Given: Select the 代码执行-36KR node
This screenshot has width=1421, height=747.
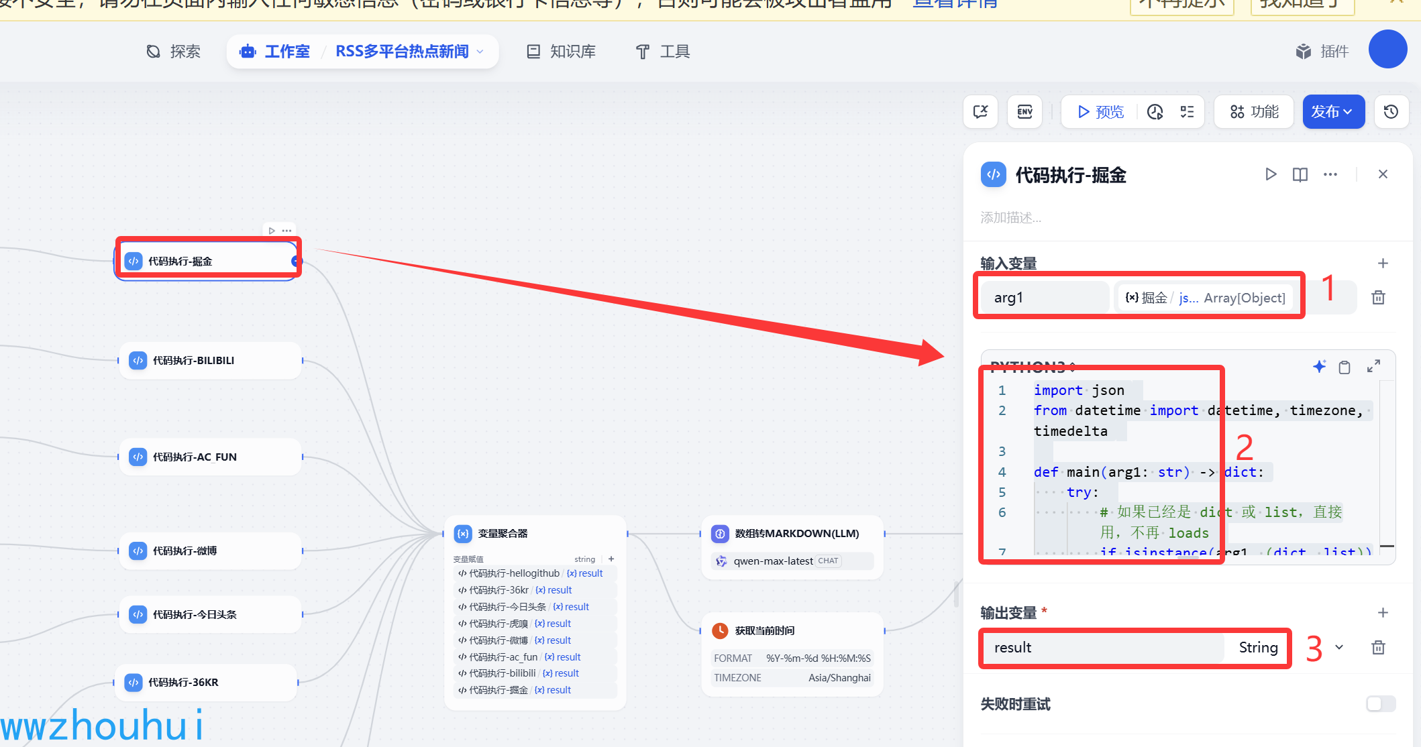Looking at the screenshot, I should 207,683.
